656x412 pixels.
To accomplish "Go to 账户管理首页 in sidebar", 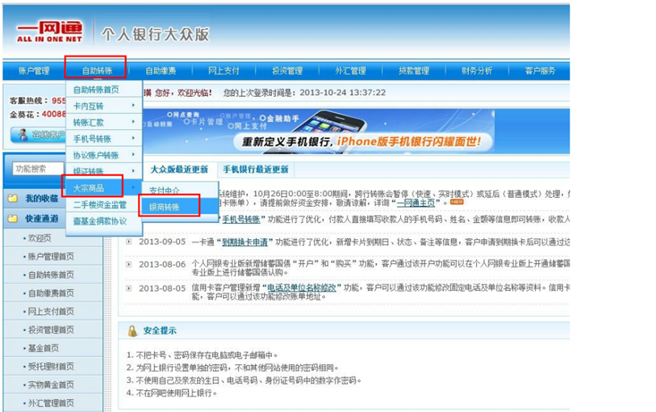I will [51, 256].
